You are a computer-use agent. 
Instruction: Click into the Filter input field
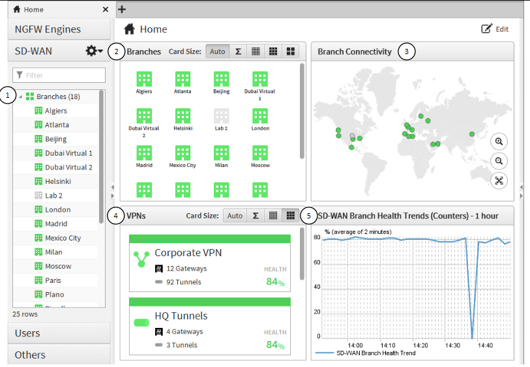pyautogui.click(x=59, y=75)
